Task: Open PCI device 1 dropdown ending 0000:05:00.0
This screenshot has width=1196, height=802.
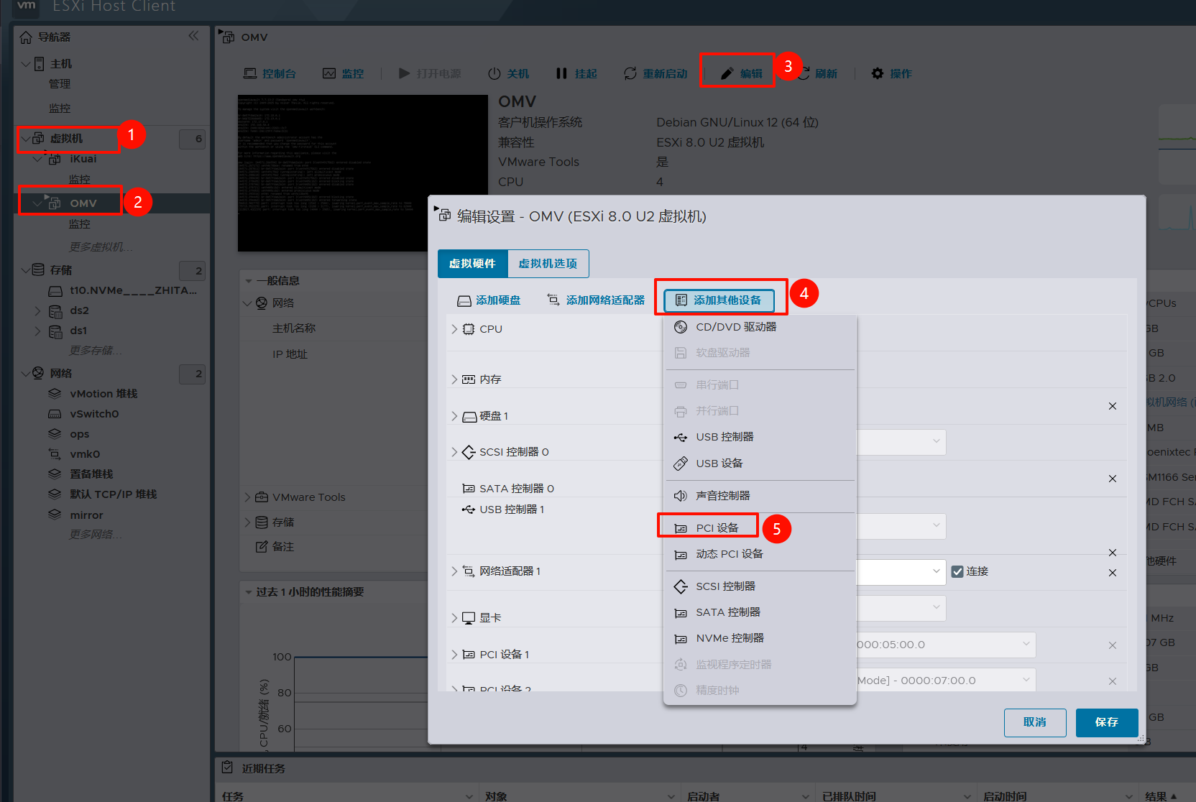Action: [x=945, y=645]
